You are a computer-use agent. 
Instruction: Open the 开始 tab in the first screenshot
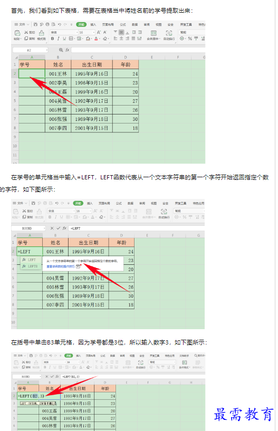81,24
